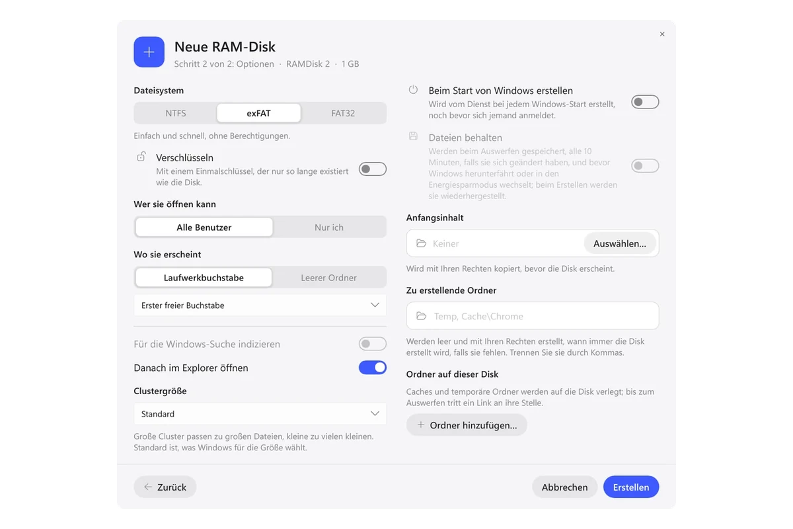Focus the Zu erstellende Ordner input field
The width and height of the screenshot is (793, 529).
tap(533, 316)
